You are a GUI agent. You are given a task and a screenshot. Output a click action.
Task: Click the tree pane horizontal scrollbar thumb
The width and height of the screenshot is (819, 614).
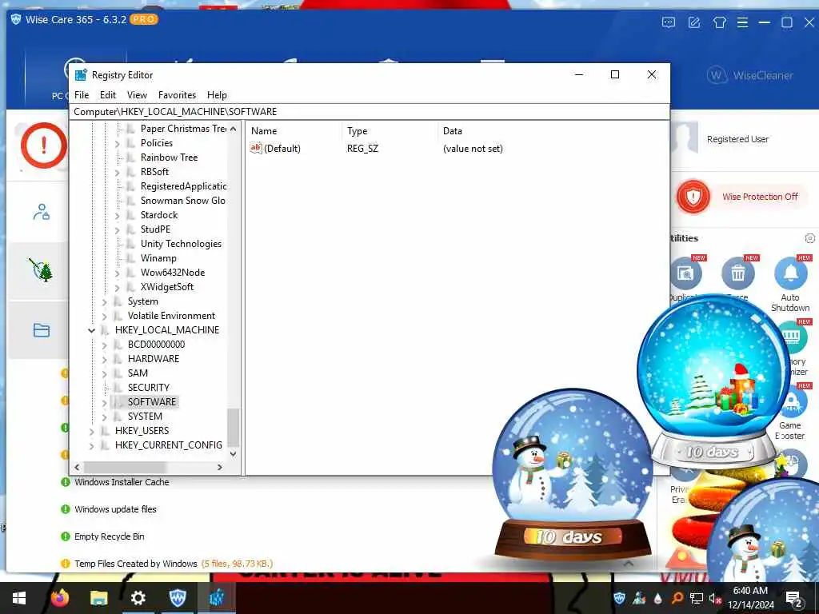[x=124, y=467]
